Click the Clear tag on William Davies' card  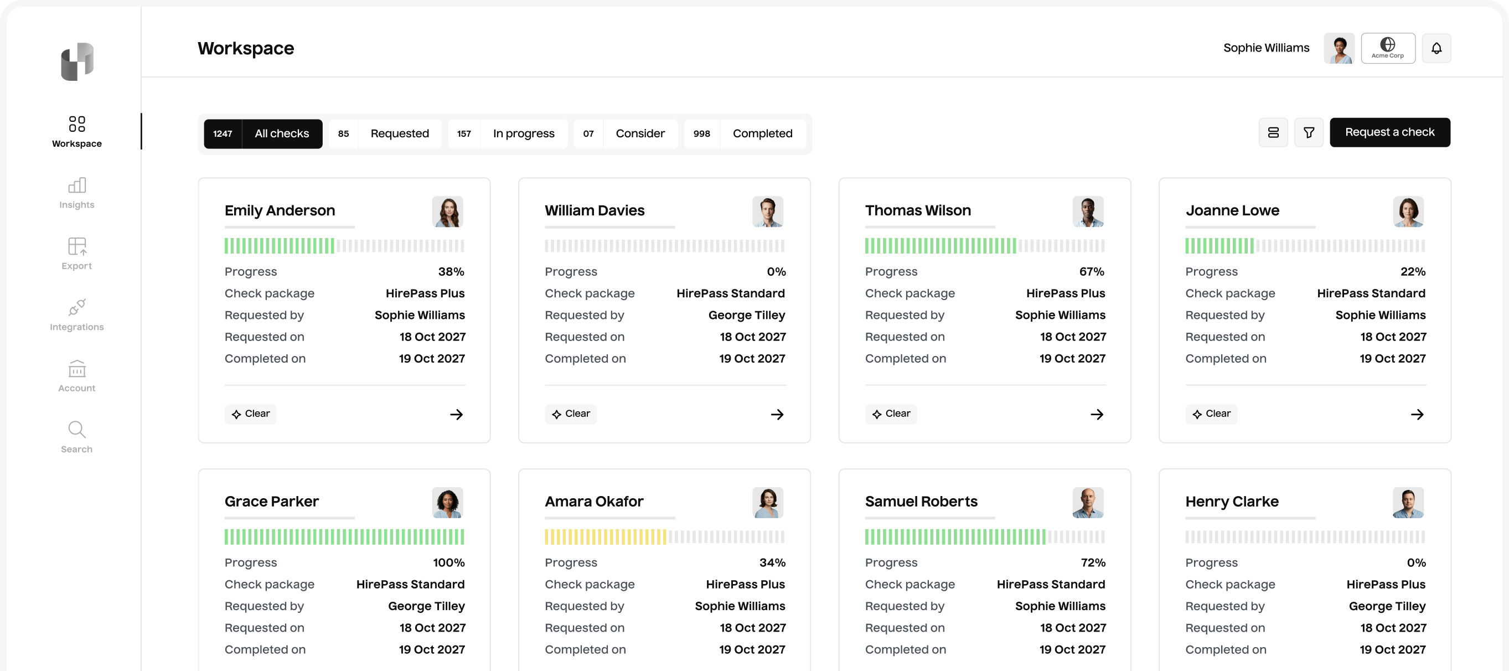click(571, 414)
